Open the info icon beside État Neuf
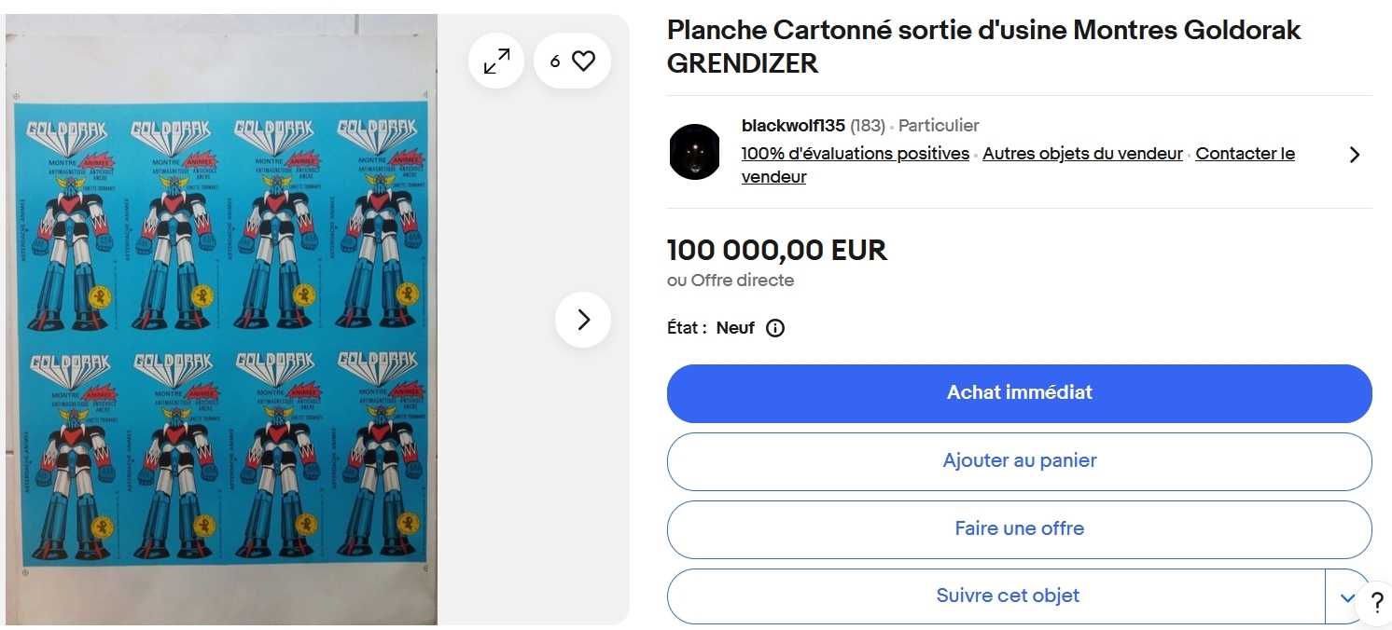 pyautogui.click(x=774, y=328)
